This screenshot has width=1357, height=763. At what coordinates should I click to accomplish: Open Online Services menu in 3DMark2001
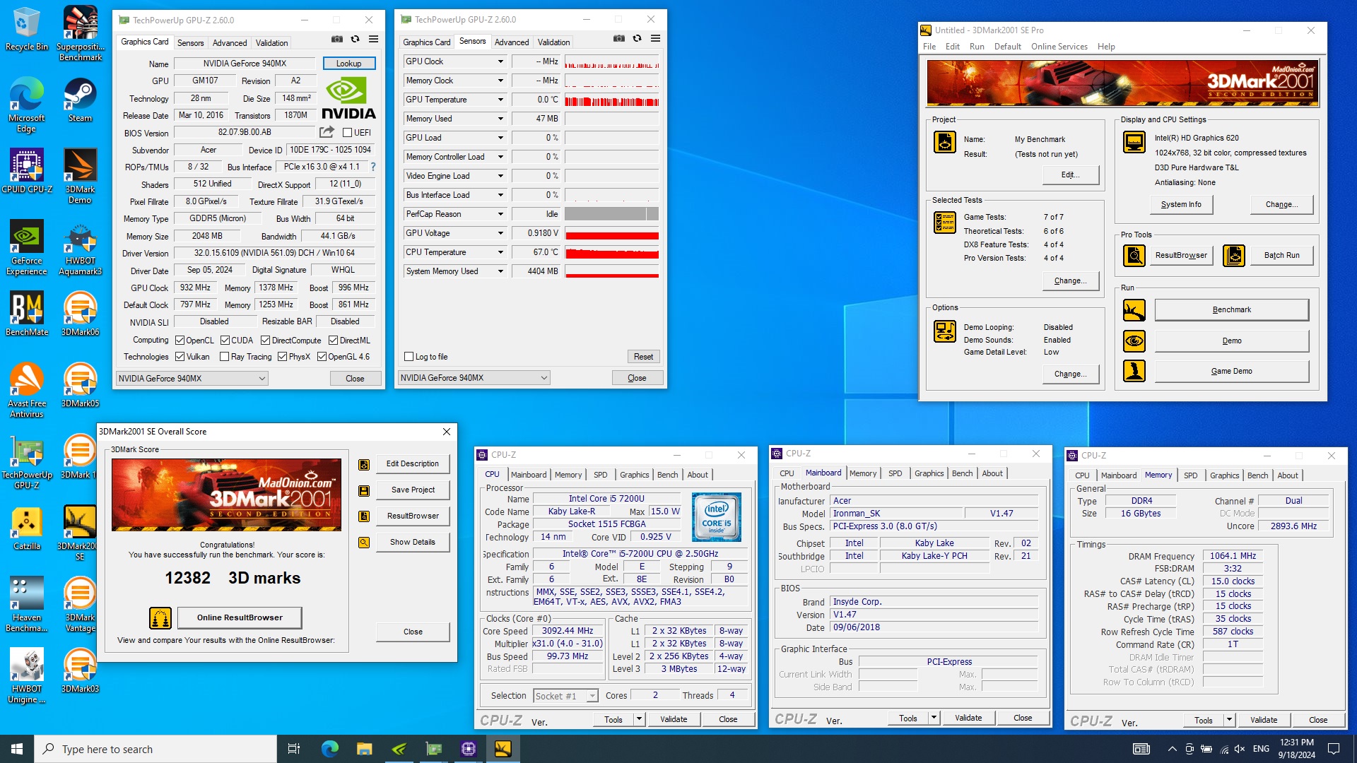coord(1059,47)
